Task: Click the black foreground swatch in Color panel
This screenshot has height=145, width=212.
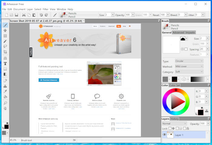Action: coord(200,112)
